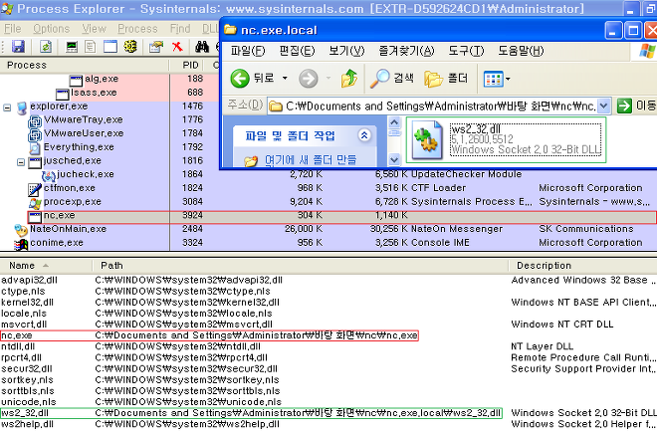
Task: Click the Everything.exe process icon
Action: (x=35, y=148)
